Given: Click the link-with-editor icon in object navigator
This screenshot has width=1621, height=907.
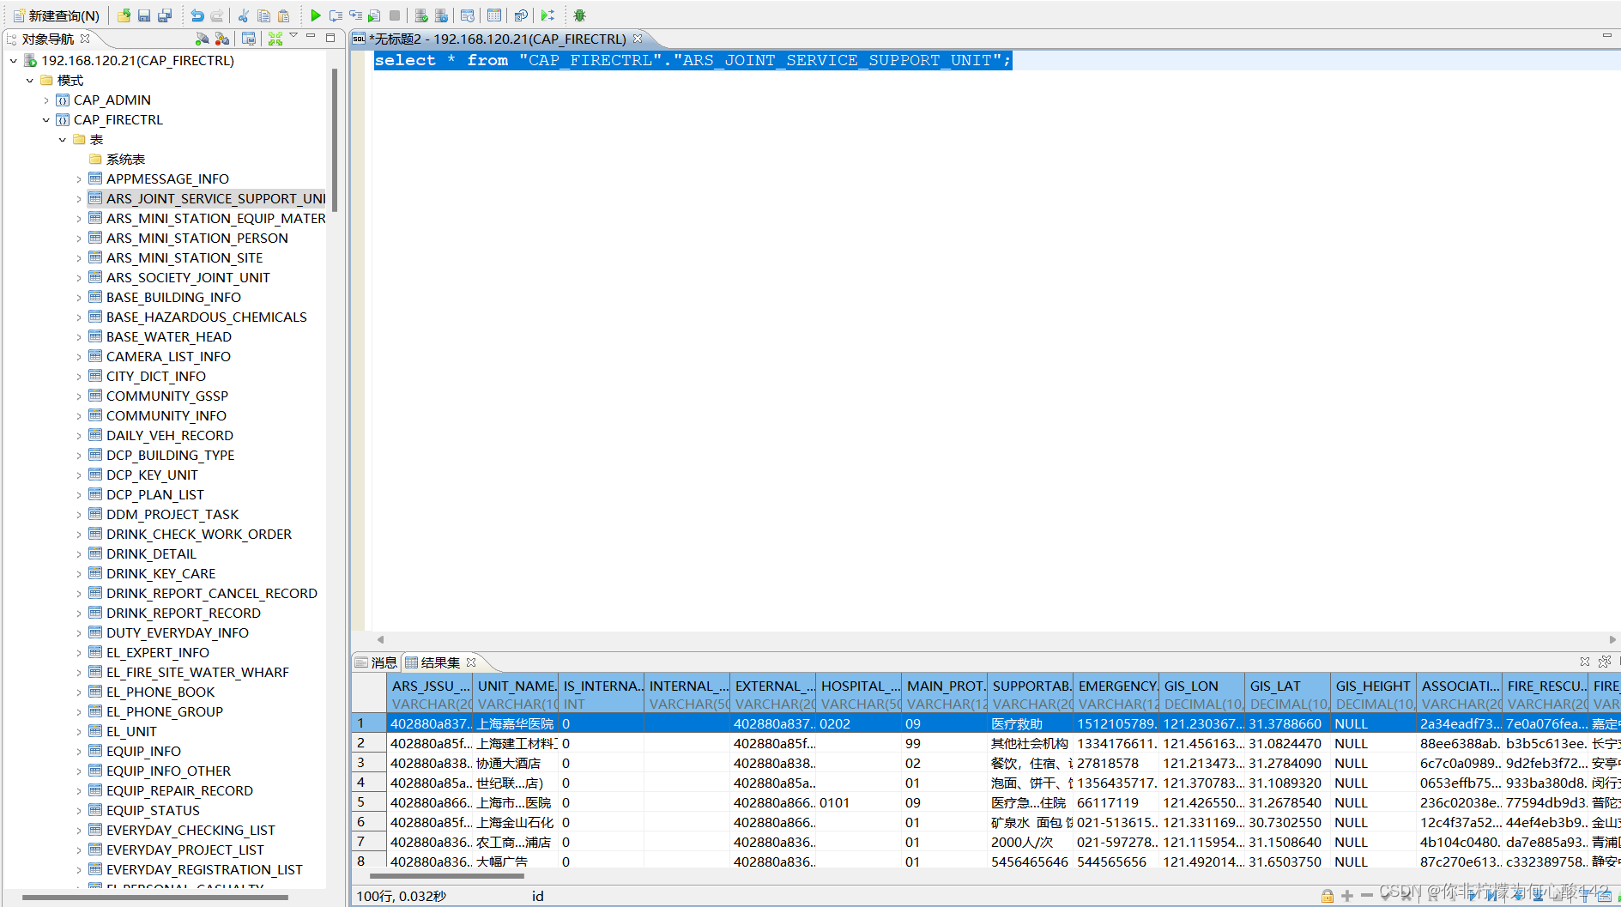Looking at the screenshot, I should click(249, 39).
